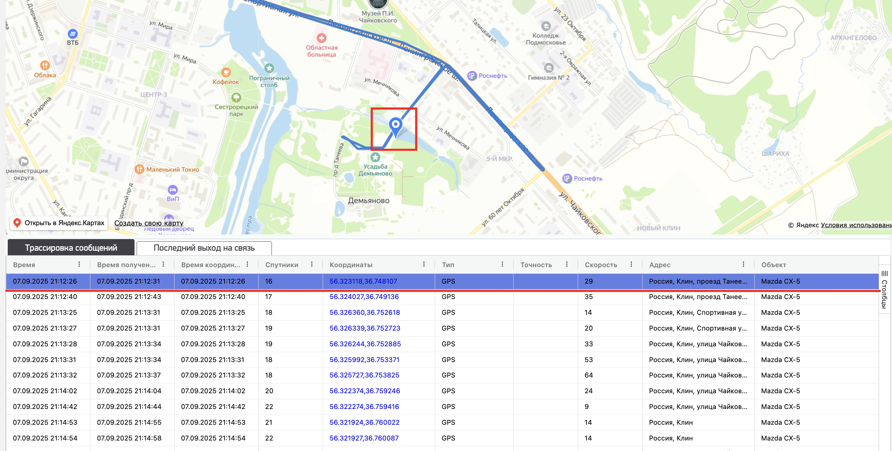Switch to Последний выход на связь tab
Screen dimensions: 892x451
204,248
